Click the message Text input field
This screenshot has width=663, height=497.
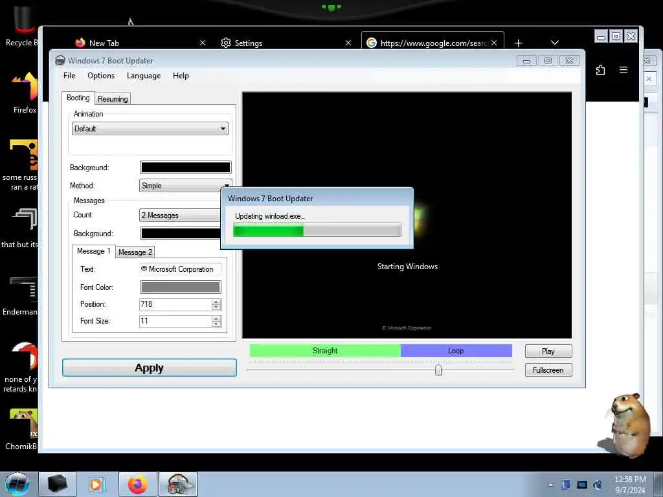181,269
